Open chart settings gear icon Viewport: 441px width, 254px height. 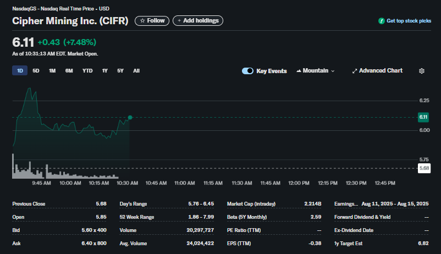pos(421,71)
